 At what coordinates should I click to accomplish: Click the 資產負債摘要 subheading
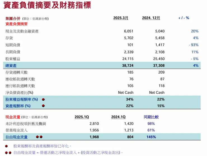[x=17, y=24]
